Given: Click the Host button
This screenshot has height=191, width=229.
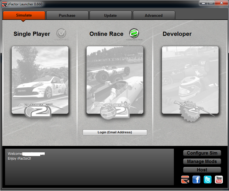Looking at the screenshot, I should 202,170.
